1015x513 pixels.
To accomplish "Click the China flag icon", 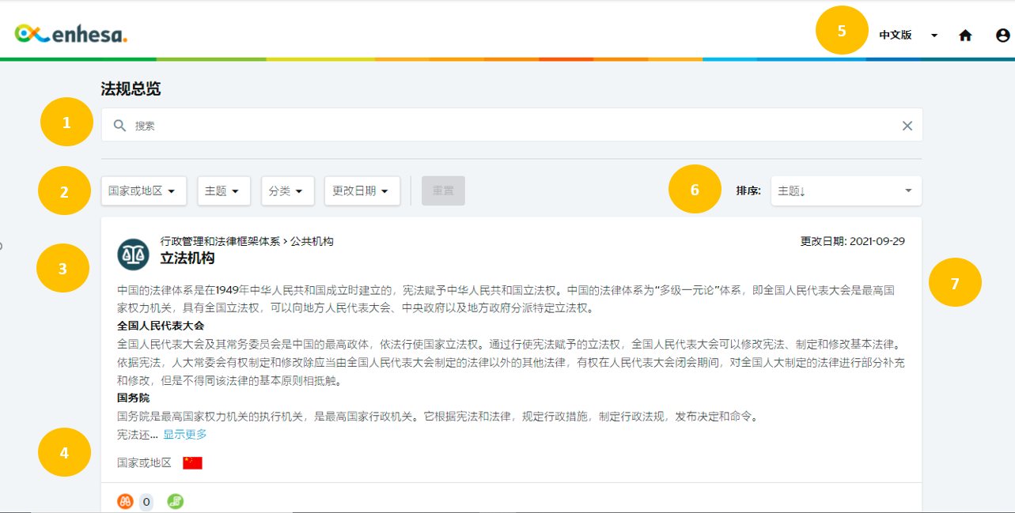I will pyautogui.click(x=192, y=463).
